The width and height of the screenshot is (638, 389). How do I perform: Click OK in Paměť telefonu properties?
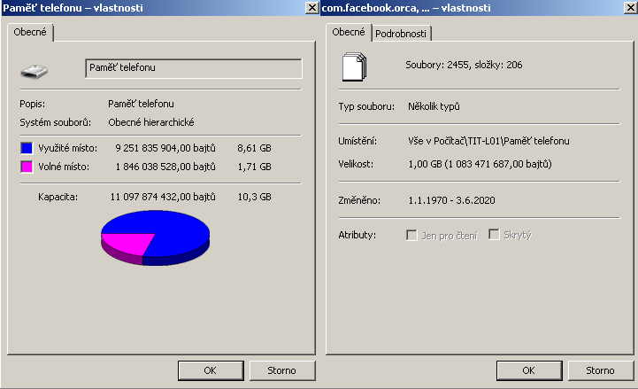[211, 370]
